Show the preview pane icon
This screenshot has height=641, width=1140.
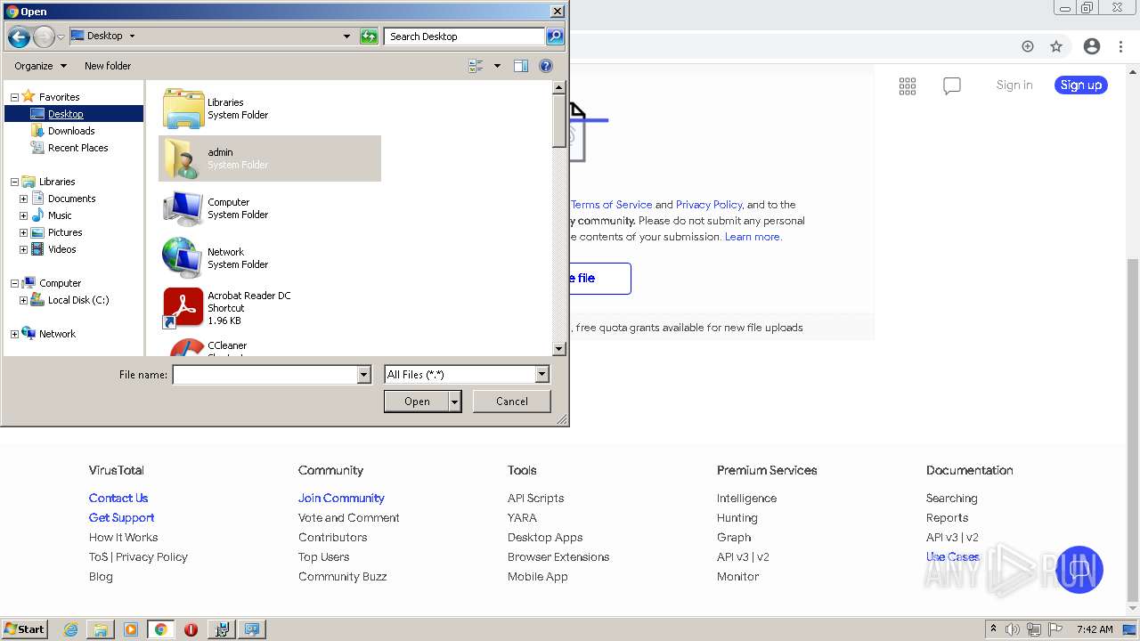521,66
